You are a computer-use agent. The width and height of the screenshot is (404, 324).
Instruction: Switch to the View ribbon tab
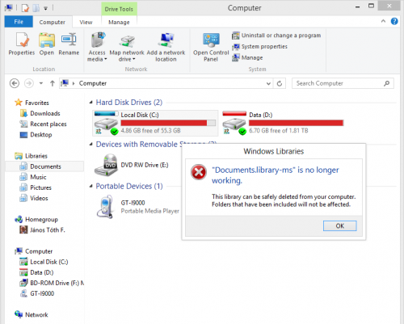86,22
